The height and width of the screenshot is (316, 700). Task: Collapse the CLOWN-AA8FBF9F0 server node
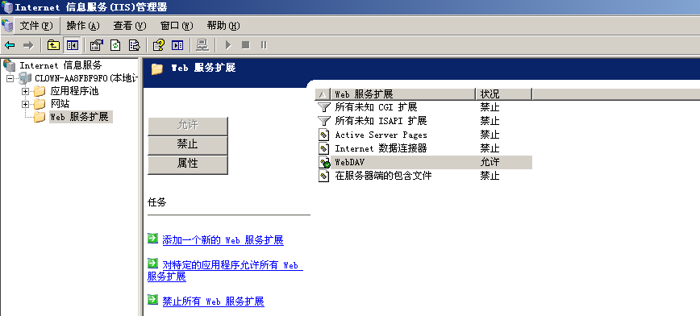click(x=10, y=78)
